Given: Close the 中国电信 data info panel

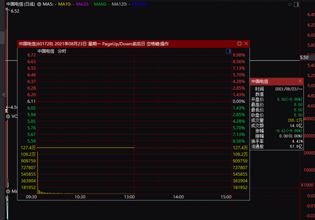Looking at the screenshot, I should (x=300, y=81).
